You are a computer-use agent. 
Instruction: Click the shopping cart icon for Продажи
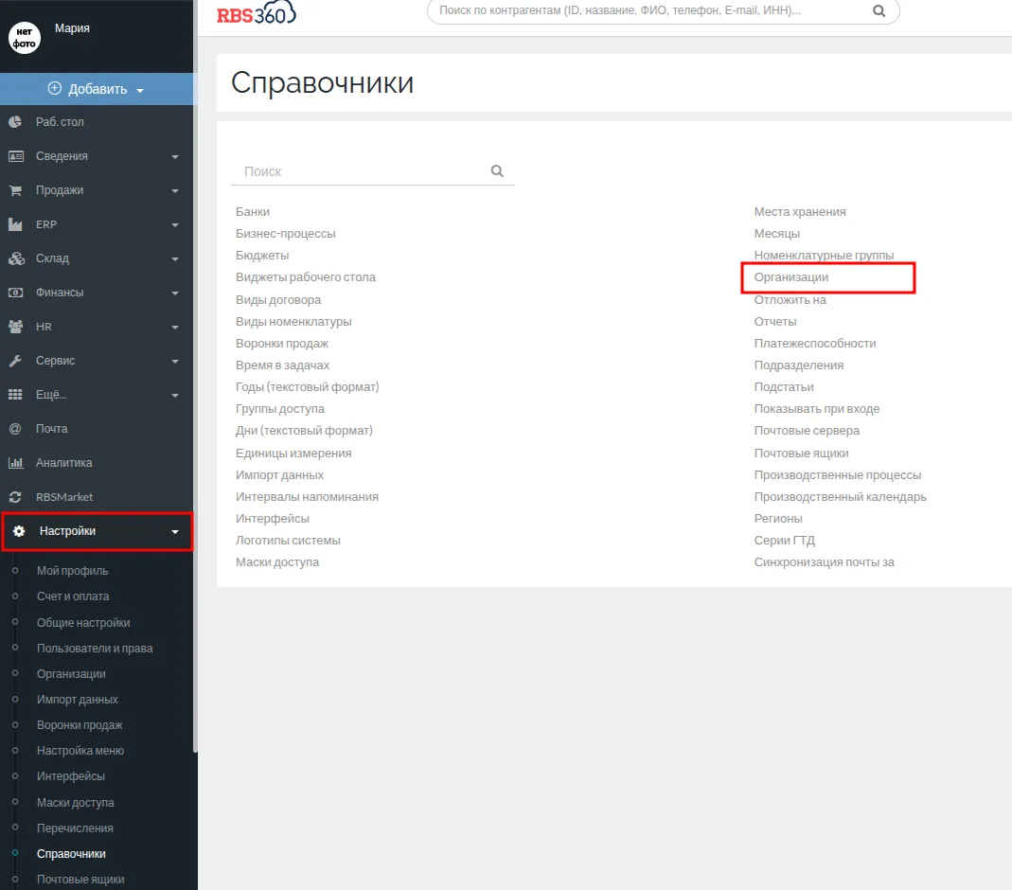15,190
